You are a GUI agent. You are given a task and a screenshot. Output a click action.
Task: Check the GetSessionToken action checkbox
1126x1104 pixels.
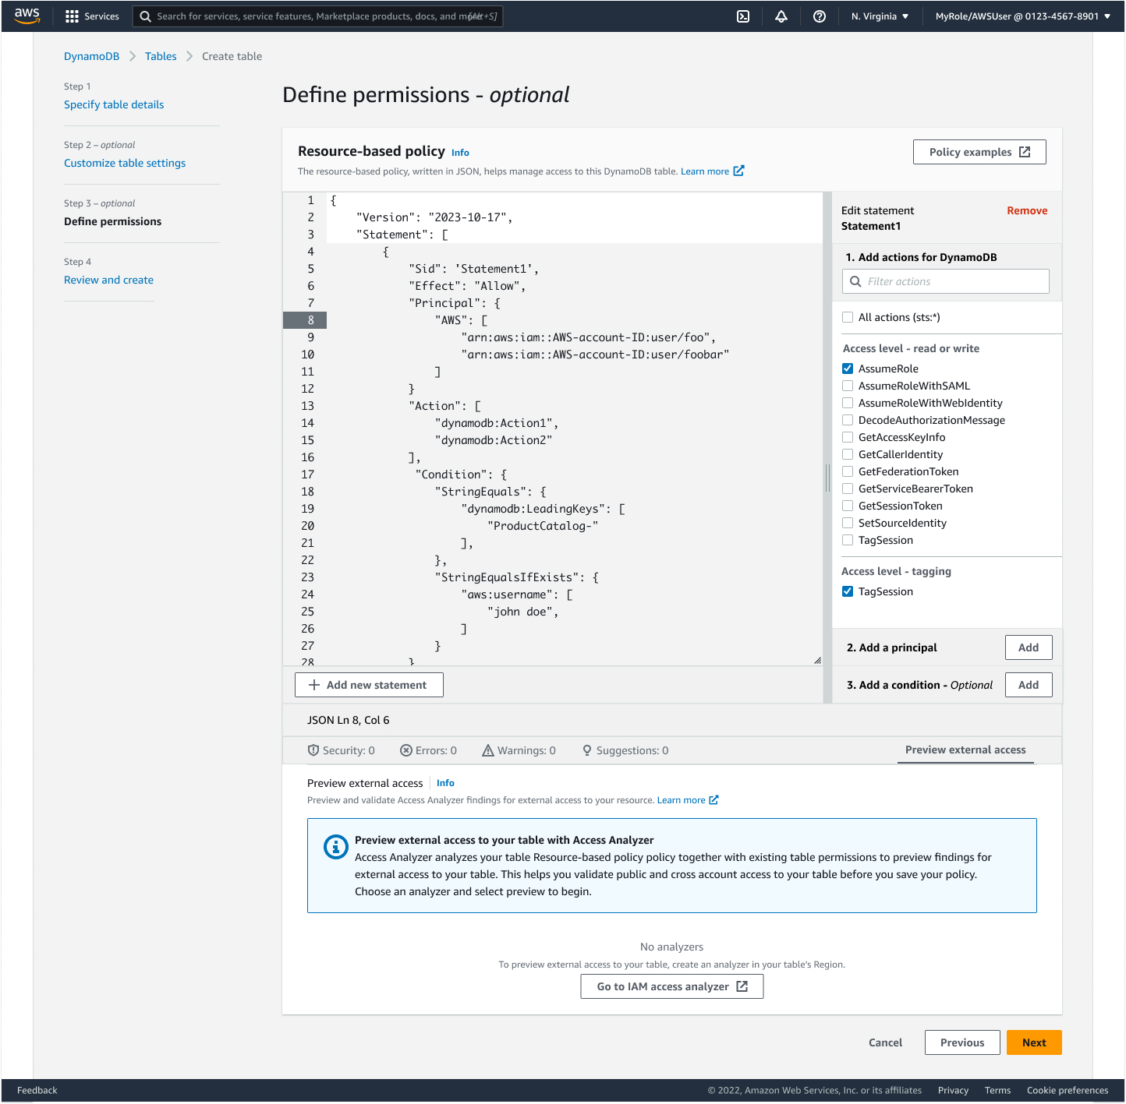(848, 505)
